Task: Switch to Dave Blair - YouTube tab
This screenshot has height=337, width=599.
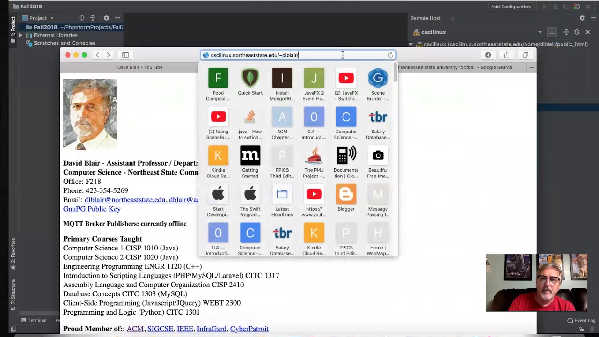Action: coord(140,67)
